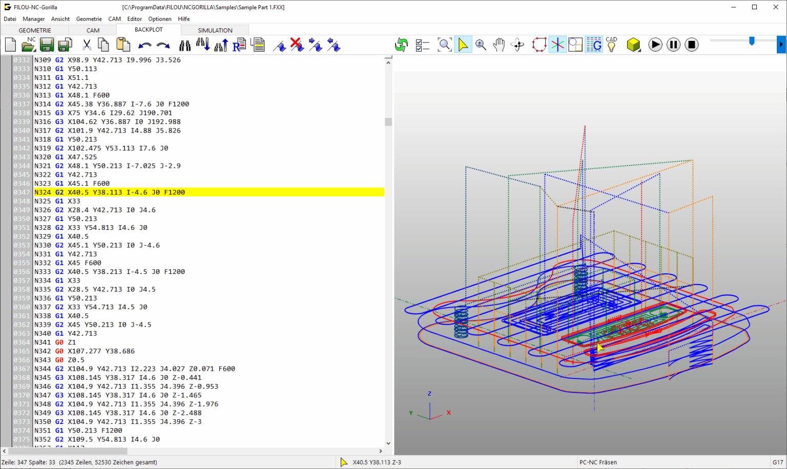Open NC file with folder icon
787x469 pixels.
click(28, 45)
